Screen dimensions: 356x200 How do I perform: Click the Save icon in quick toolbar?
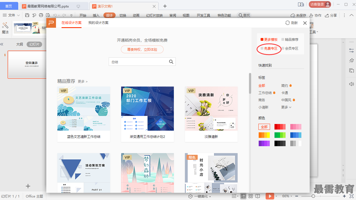tap(27, 15)
